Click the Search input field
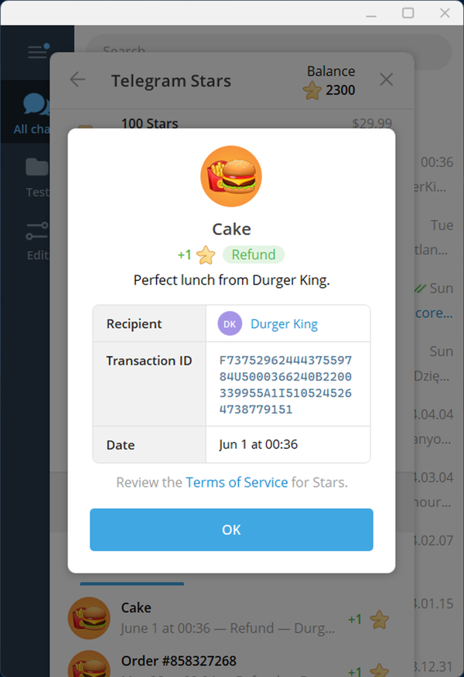The height and width of the screenshot is (677, 464). (x=267, y=51)
